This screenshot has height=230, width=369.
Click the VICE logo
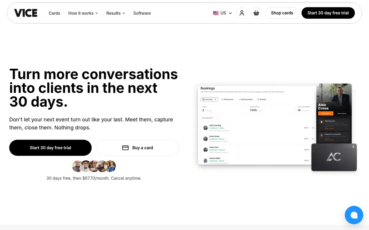(x=26, y=13)
